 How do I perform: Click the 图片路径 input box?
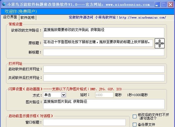point(104,104)
